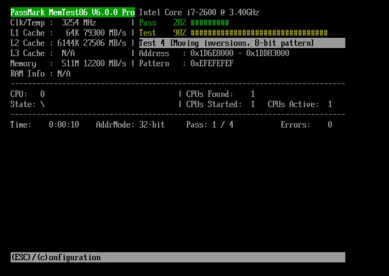Image resolution: width=389 pixels, height=276 pixels.
Task: Open the (ESC)/(c)onfiguration menu bar
Action: tap(178, 257)
